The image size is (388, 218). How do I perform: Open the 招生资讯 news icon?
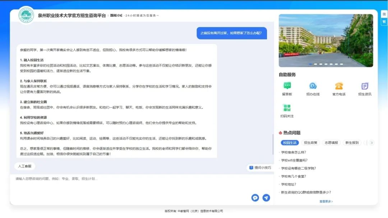tap(365, 86)
